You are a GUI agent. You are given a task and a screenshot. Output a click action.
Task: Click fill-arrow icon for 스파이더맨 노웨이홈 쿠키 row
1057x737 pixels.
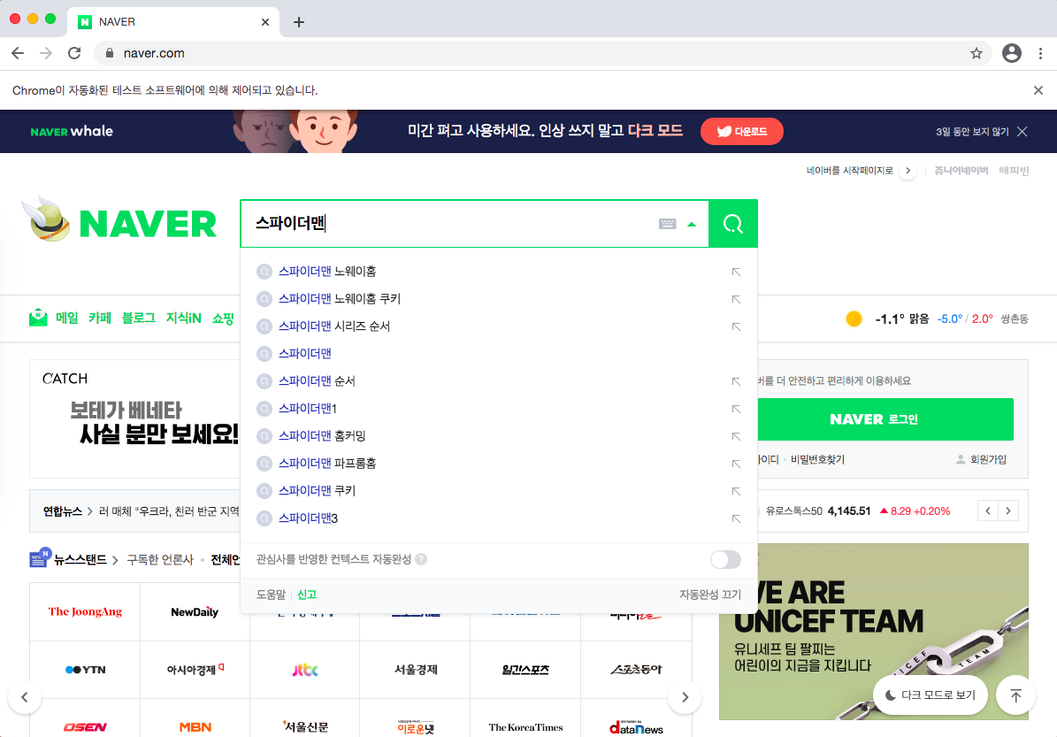(x=736, y=299)
